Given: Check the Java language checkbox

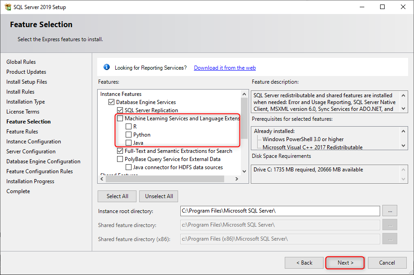Looking at the screenshot, I should click(x=128, y=143).
